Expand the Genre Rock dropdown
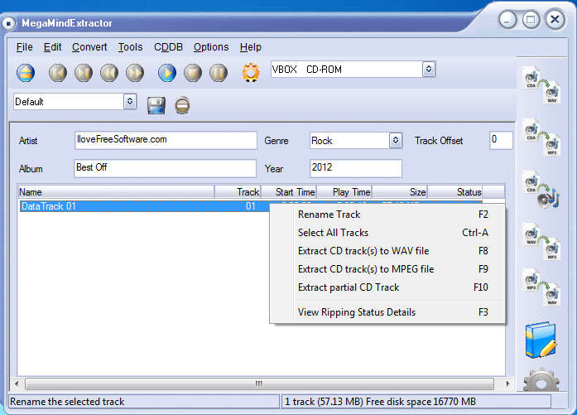577x415 pixels. 396,140
